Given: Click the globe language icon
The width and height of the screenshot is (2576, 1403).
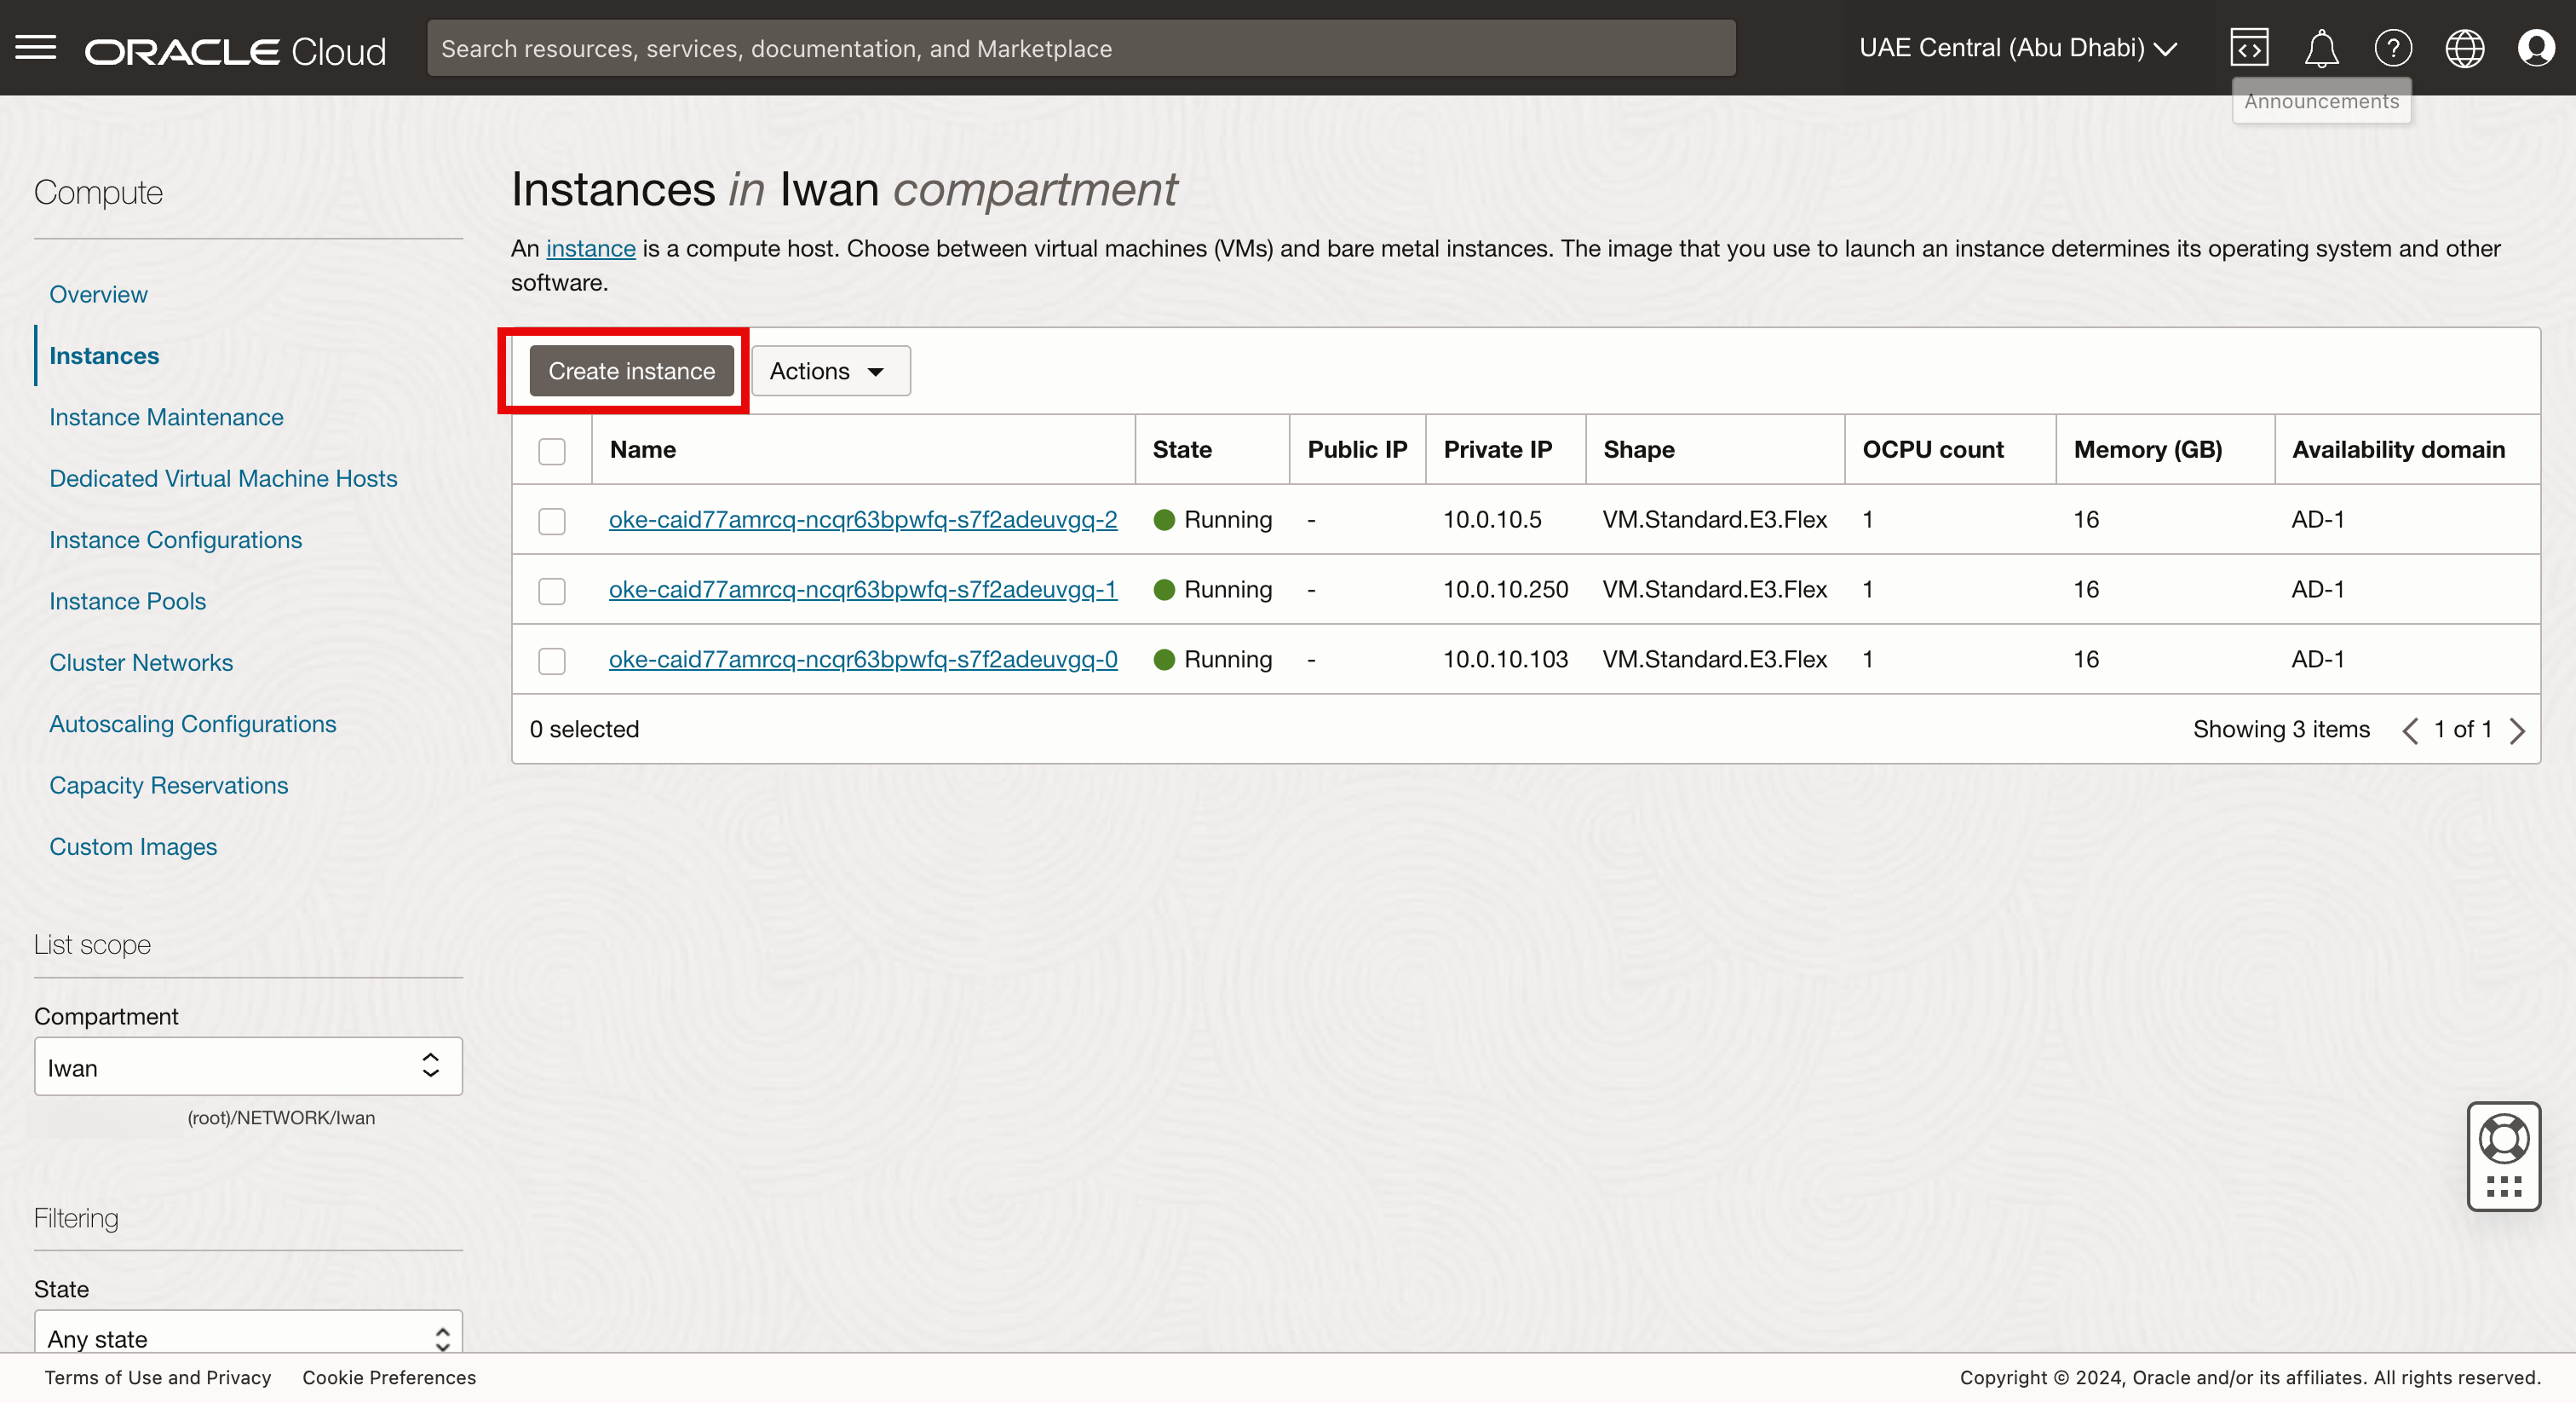Looking at the screenshot, I should (2464, 47).
